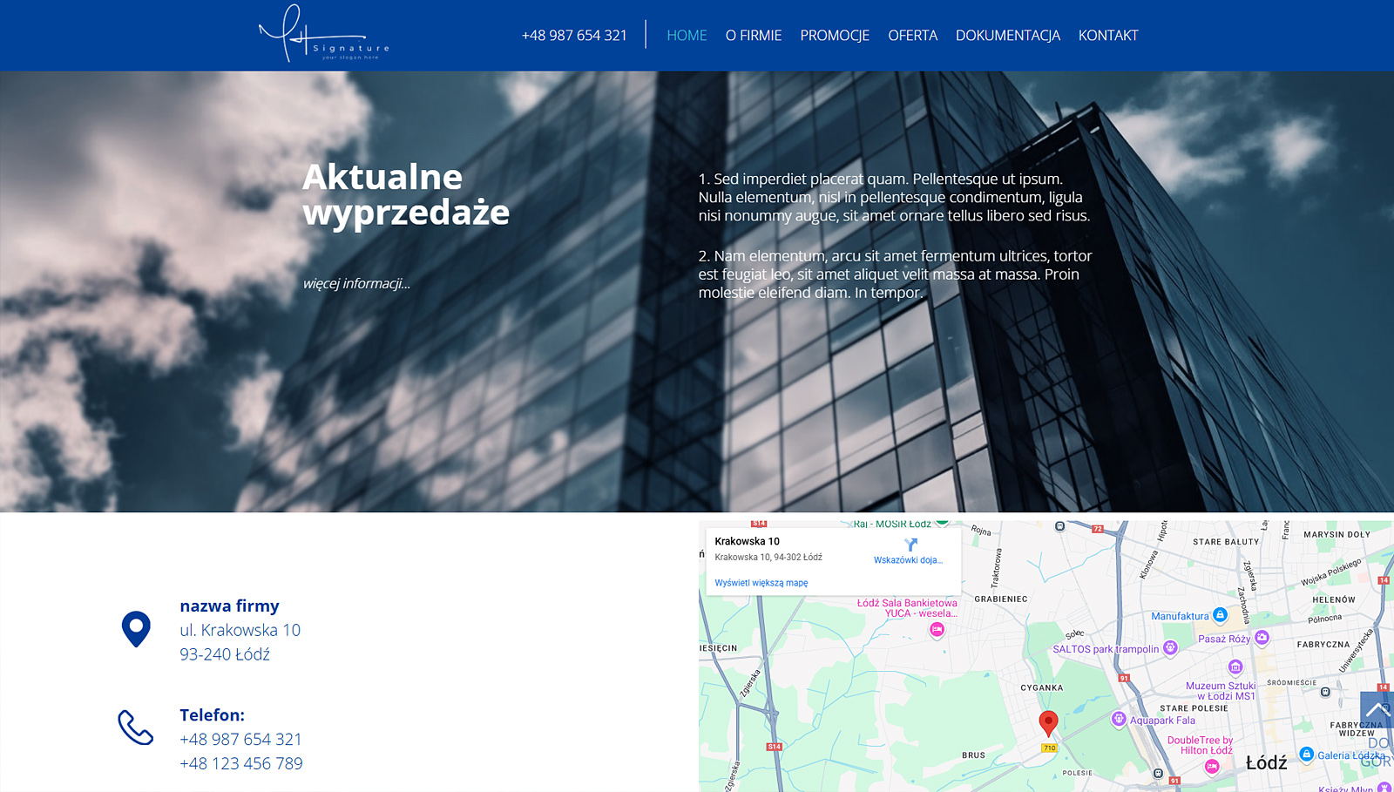Select the DoubleTree by Hilton hotel marker
This screenshot has height=792, width=1394.
coord(1212,766)
